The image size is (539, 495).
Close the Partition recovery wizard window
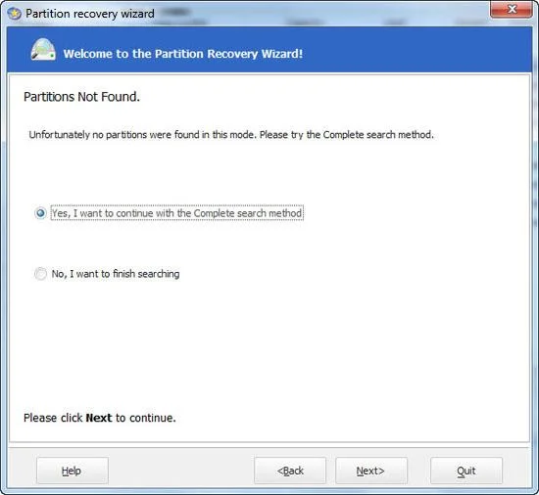click(512, 9)
